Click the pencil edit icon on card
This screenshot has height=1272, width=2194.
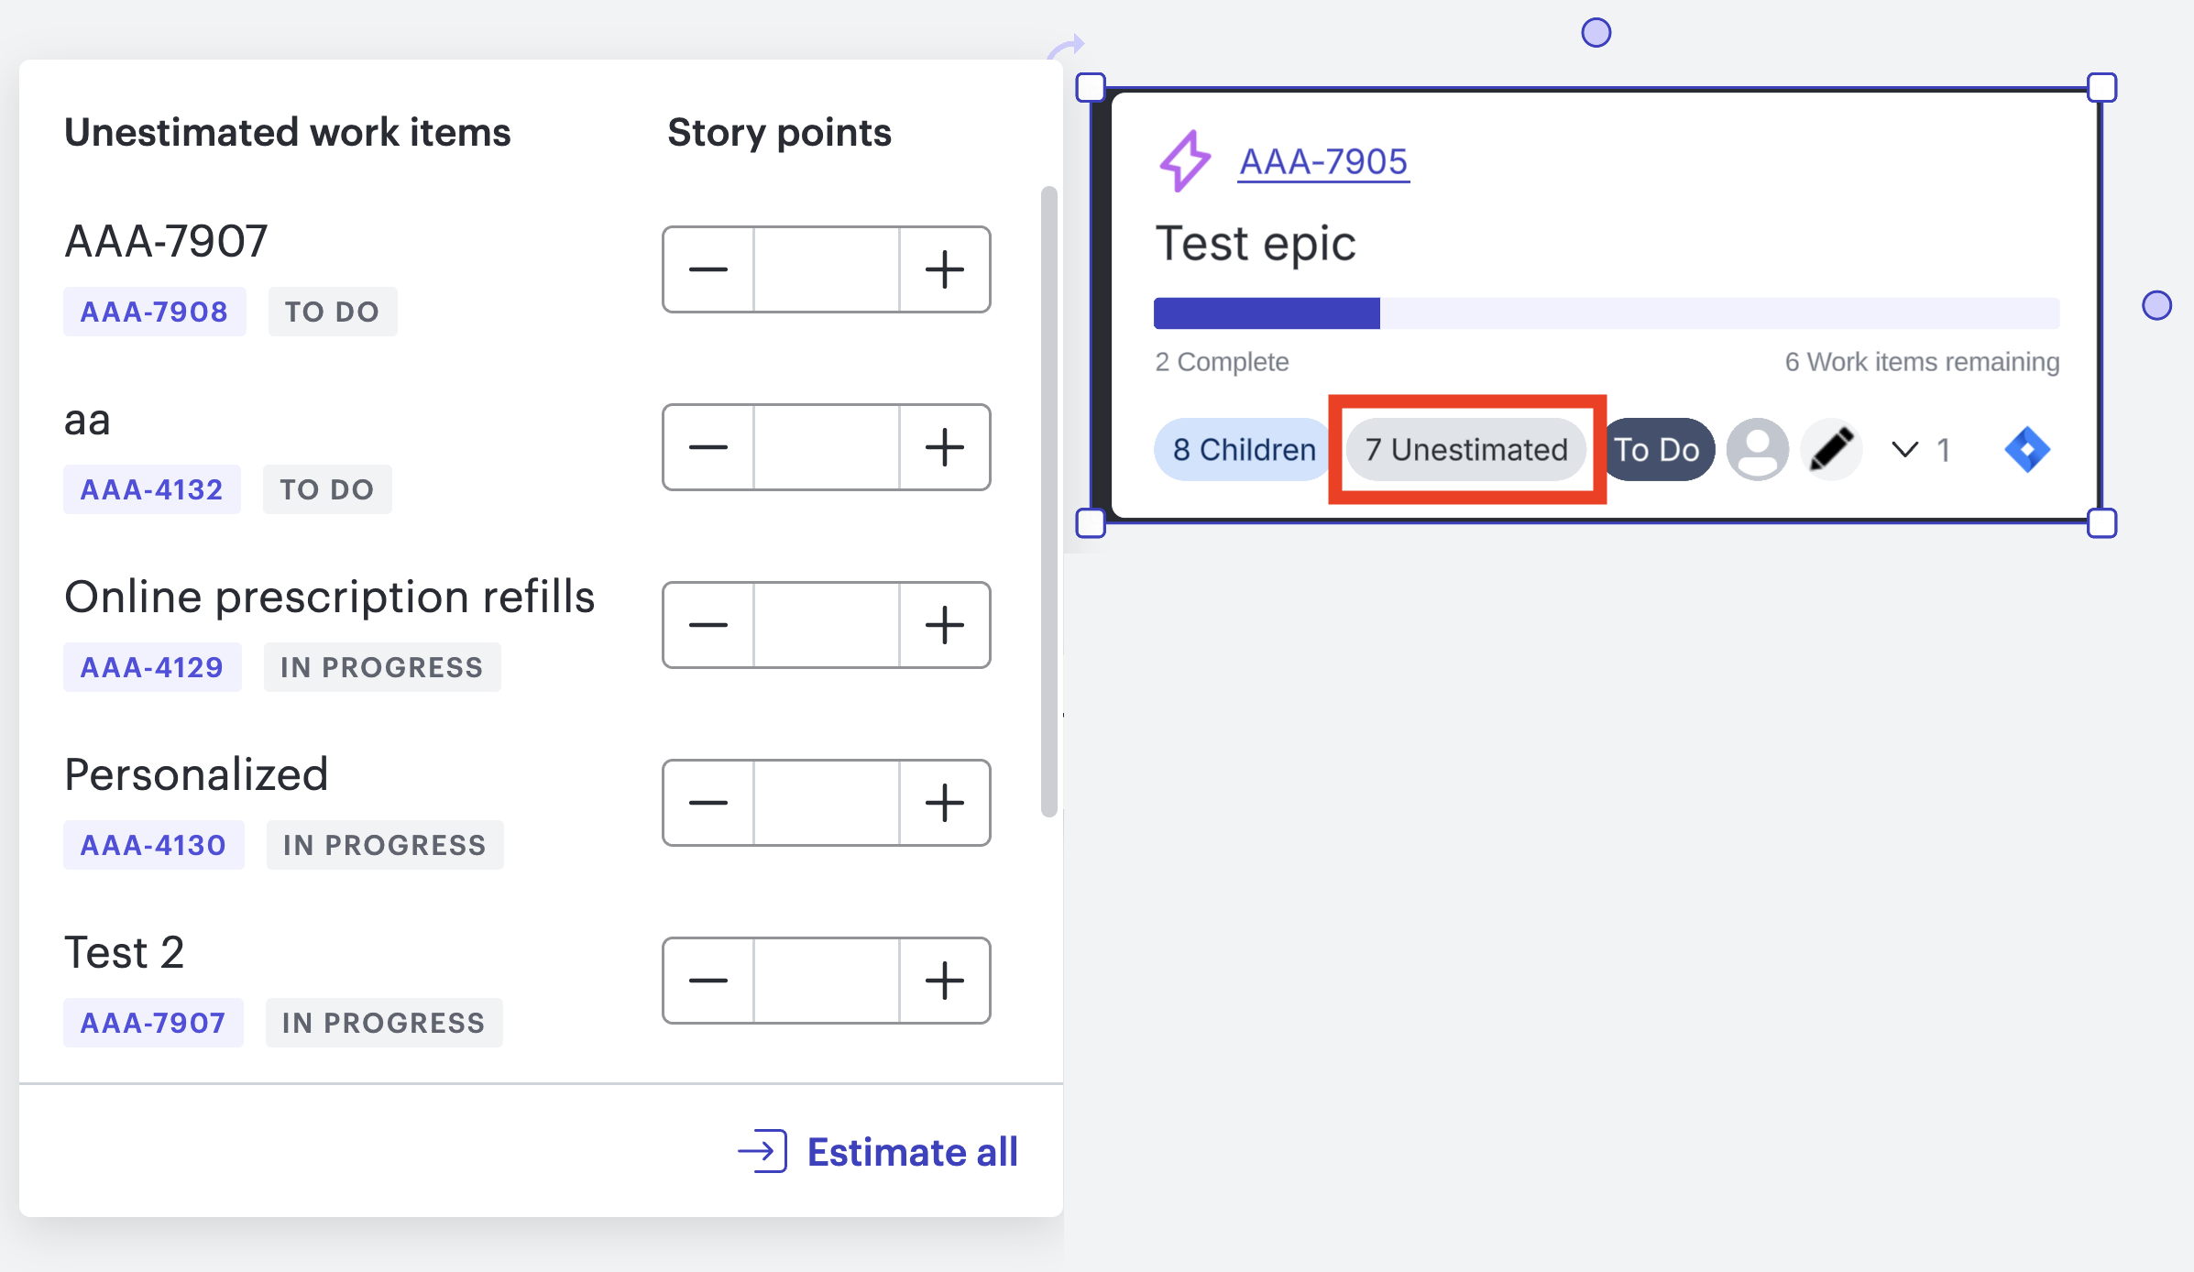(x=1831, y=450)
